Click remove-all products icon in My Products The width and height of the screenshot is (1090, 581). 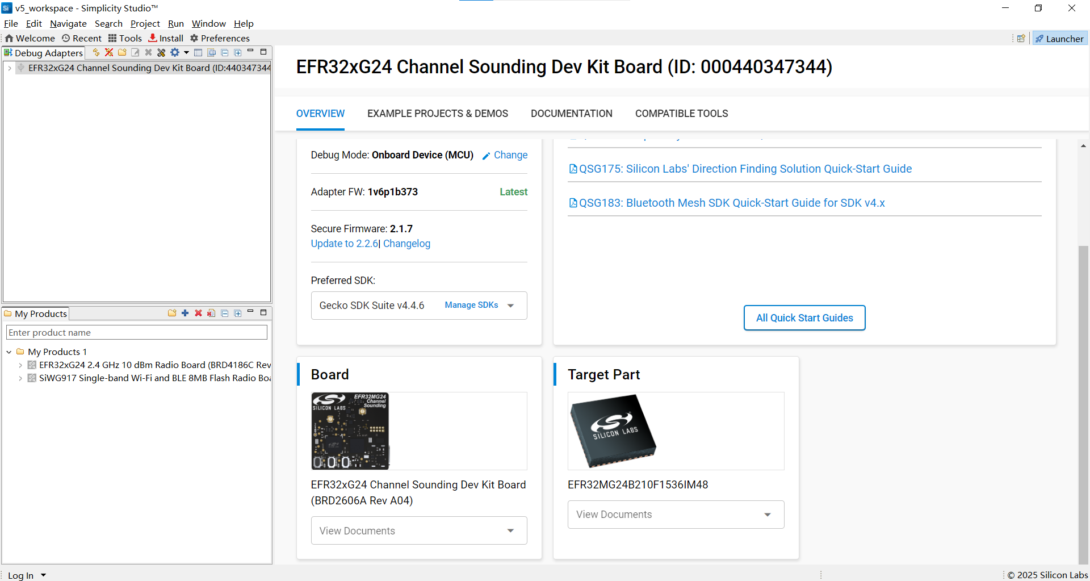click(x=211, y=313)
